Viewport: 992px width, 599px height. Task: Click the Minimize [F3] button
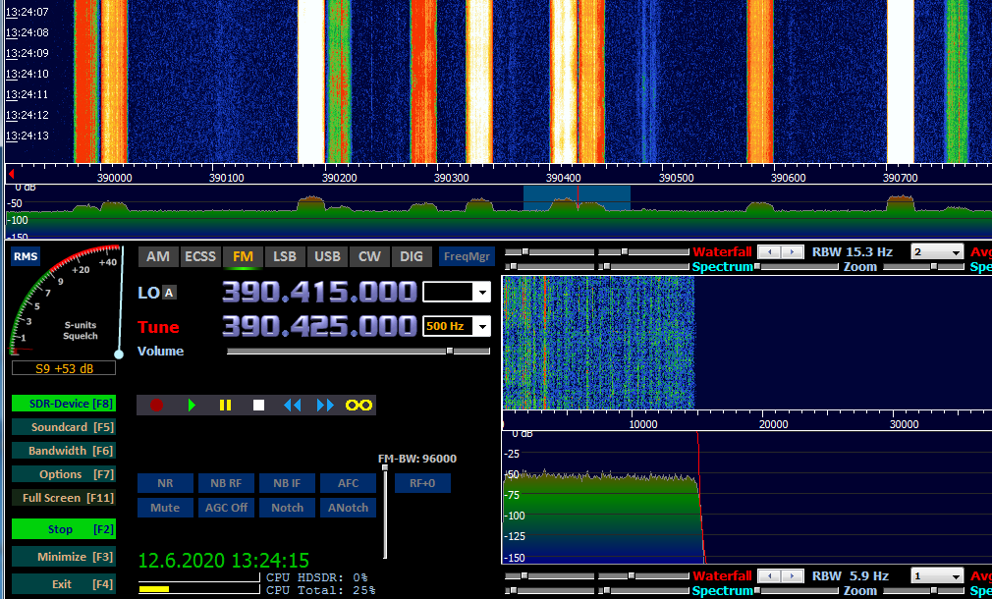click(x=63, y=557)
